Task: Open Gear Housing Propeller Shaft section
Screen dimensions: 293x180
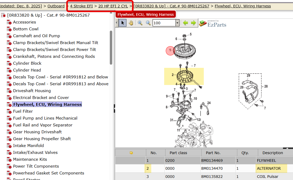Action: tap(42, 139)
